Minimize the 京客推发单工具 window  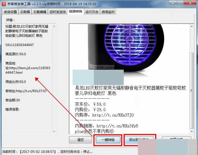click(x=173, y=3)
